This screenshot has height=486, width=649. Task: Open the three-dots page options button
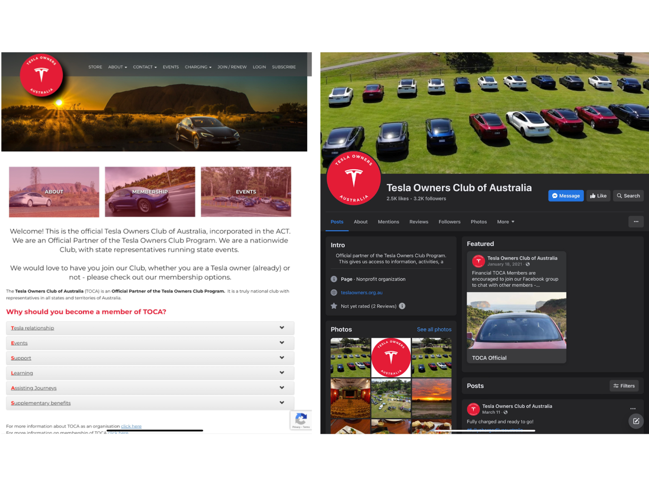point(636,222)
